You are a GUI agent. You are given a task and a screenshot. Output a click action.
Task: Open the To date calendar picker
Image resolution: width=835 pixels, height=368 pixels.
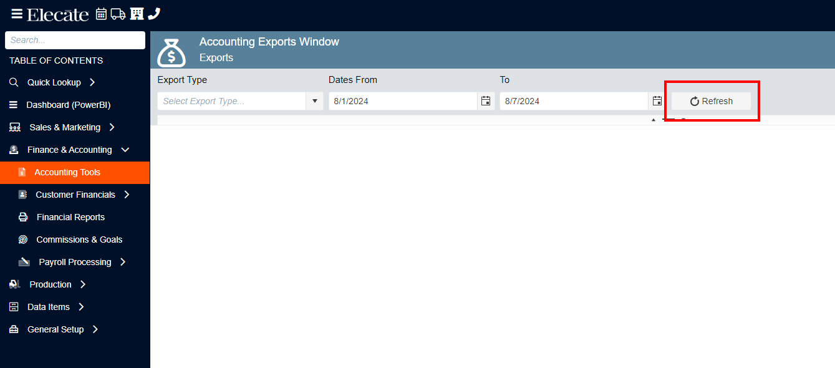click(x=657, y=101)
